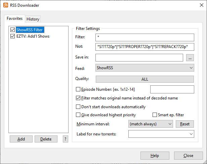The image size is (207, 164).
Task: Select the Favorites tab
Action: 14,18
